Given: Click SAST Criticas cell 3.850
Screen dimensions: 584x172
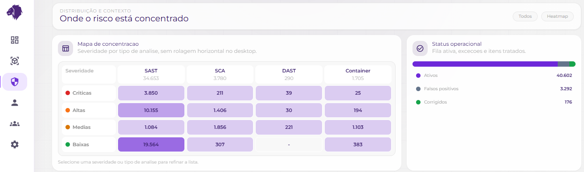Looking at the screenshot, I should pos(151,93).
